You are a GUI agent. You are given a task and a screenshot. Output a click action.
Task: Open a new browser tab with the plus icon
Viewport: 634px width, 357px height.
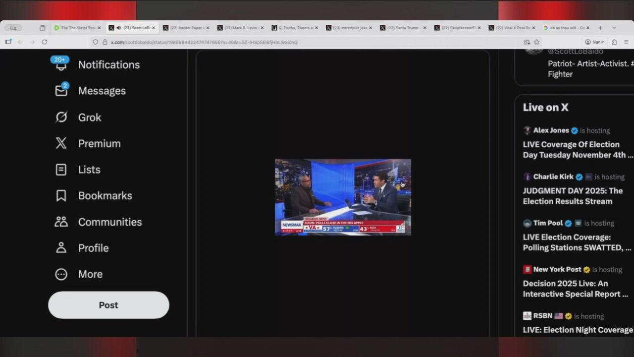(x=600, y=28)
